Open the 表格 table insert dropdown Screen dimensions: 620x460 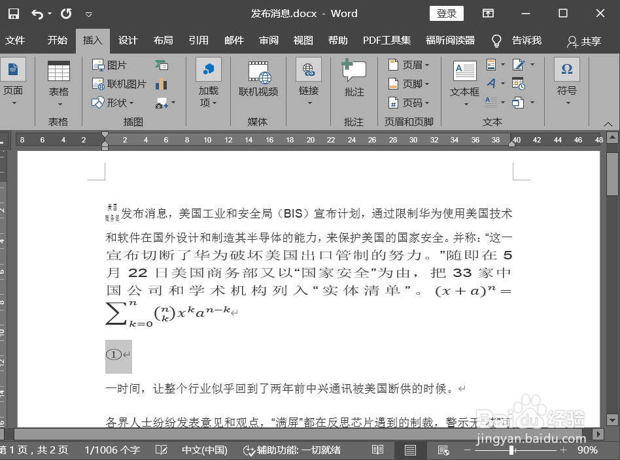pos(58,84)
